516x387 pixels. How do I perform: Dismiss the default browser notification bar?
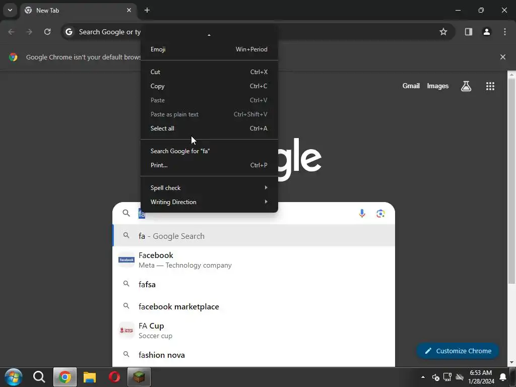coord(502,57)
